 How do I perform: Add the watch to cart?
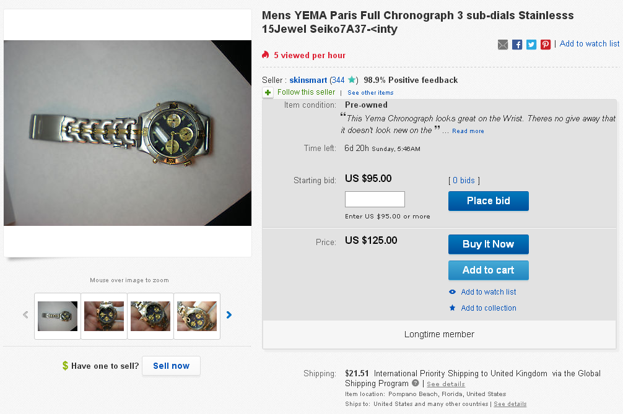pyautogui.click(x=488, y=270)
